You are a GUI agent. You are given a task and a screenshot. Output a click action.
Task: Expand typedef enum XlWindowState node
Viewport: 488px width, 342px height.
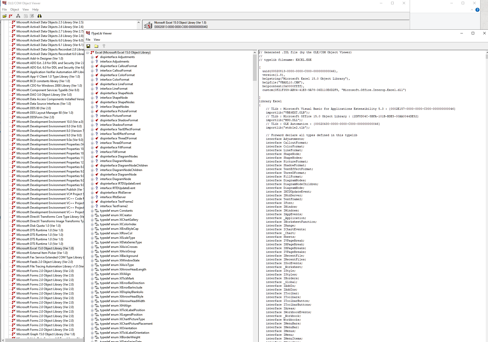tap(92, 261)
